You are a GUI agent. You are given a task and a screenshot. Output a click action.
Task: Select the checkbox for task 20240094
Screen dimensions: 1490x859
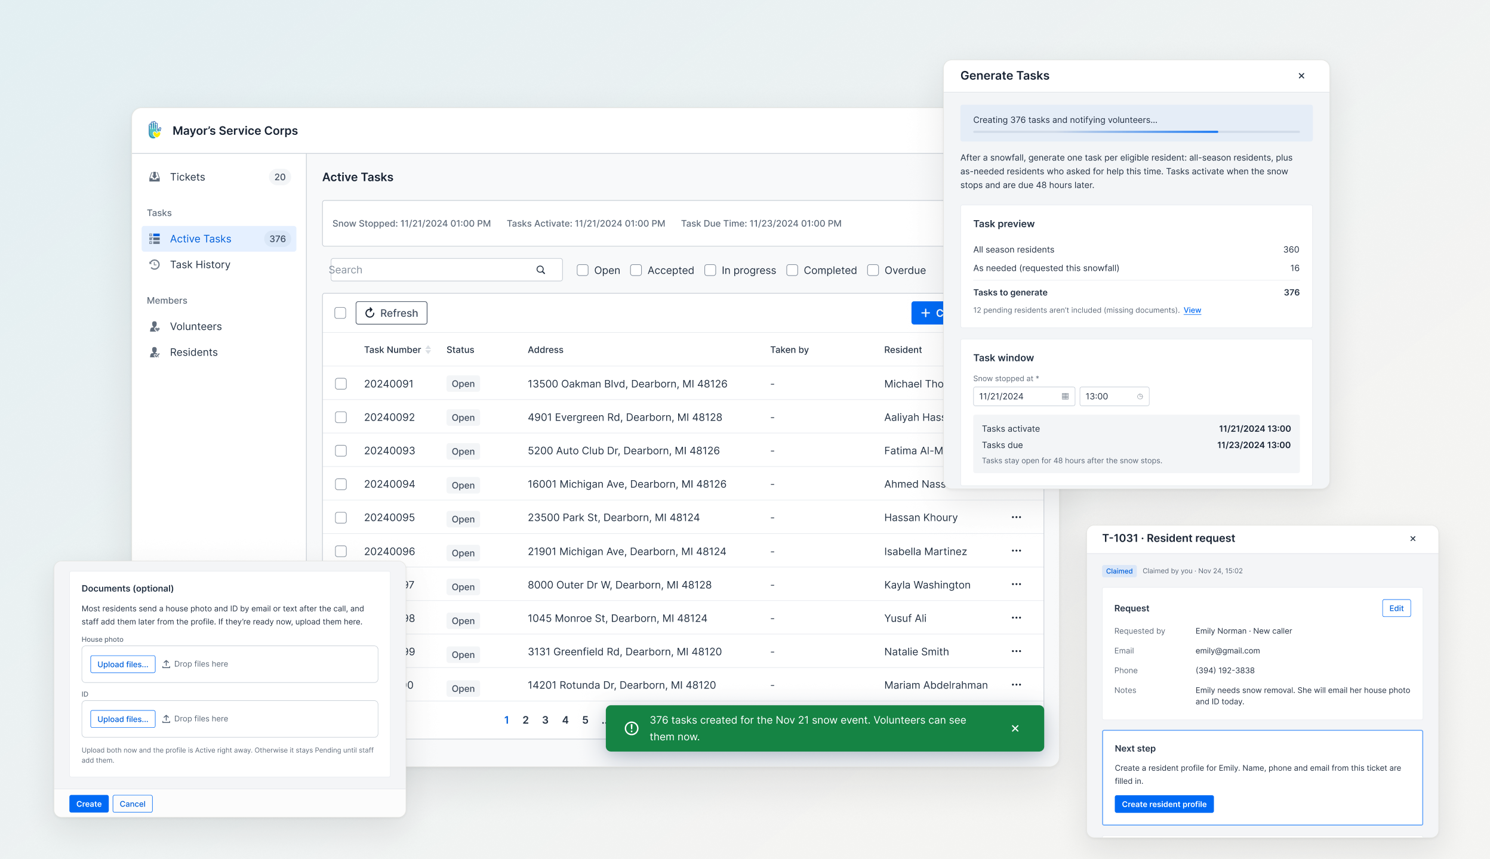point(341,484)
